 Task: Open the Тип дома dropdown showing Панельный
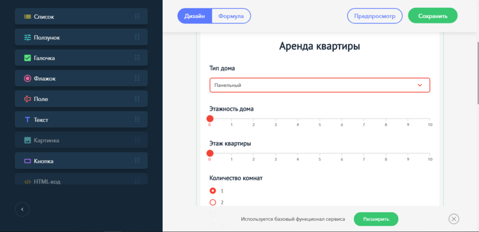[320, 85]
